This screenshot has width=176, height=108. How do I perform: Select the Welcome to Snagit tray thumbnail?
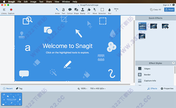coord(11,99)
